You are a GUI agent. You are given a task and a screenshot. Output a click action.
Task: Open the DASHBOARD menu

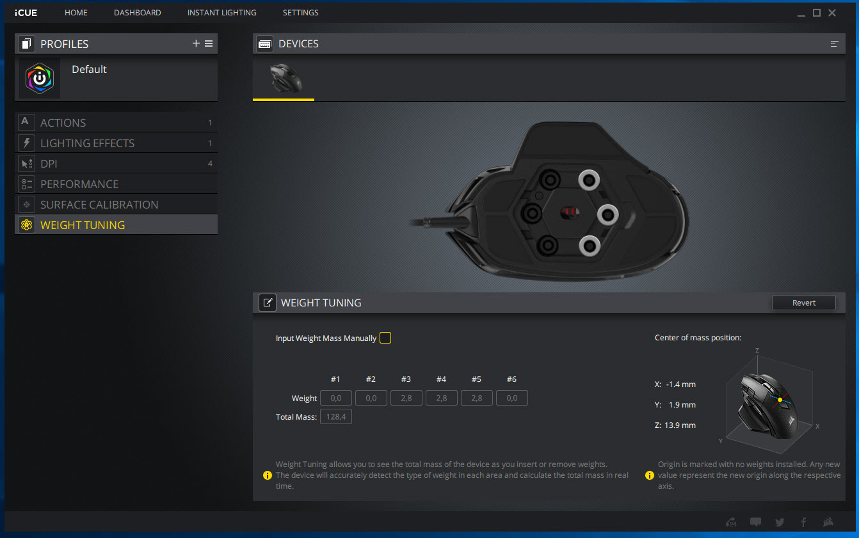click(x=138, y=13)
